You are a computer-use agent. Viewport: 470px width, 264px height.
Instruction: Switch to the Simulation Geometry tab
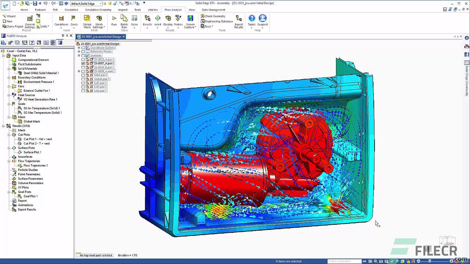click(x=98, y=10)
